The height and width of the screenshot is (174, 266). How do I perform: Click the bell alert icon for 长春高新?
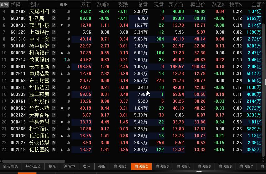click(x=69, y=67)
